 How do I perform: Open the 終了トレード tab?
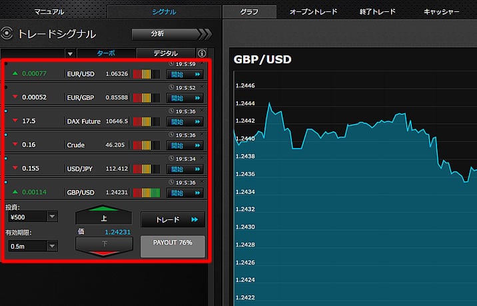(x=378, y=12)
